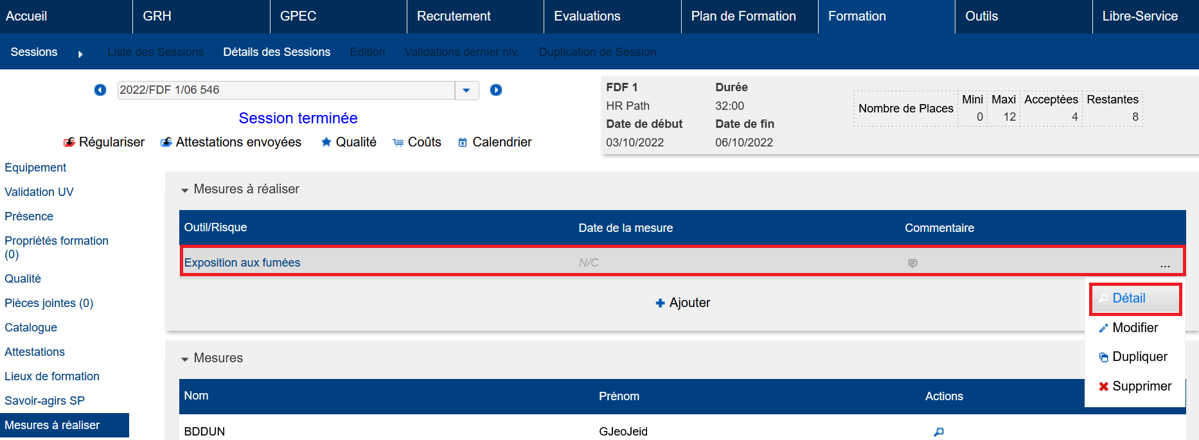The width and height of the screenshot is (1199, 440).
Task: Click the session name input field
Action: [x=285, y=90]
